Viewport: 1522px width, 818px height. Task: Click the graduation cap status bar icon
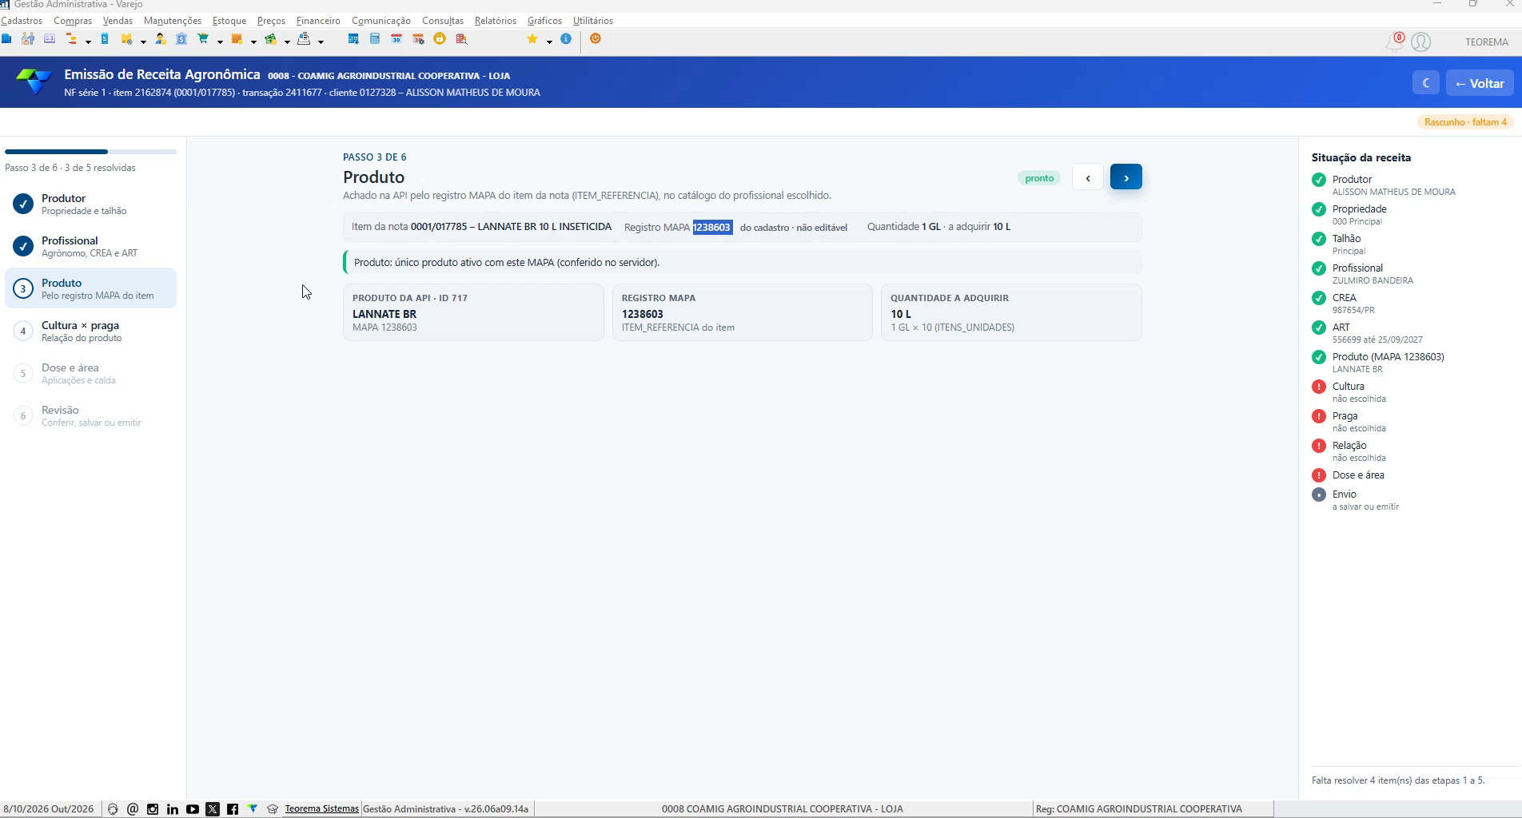coord(273,809)
